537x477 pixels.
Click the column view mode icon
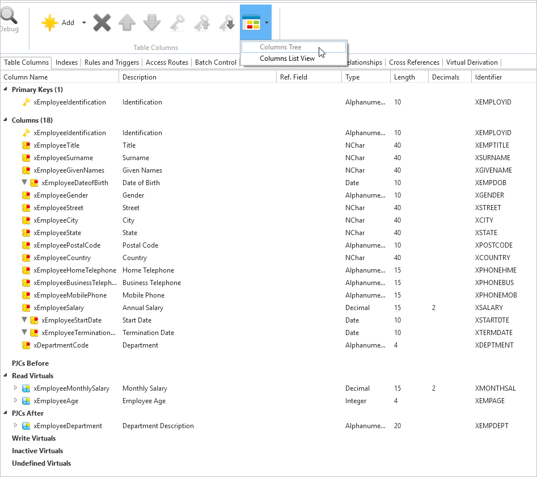(251, 23)
